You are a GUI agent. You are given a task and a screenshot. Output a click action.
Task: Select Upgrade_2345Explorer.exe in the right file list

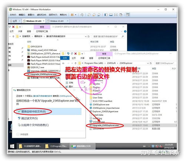(106, 125)
